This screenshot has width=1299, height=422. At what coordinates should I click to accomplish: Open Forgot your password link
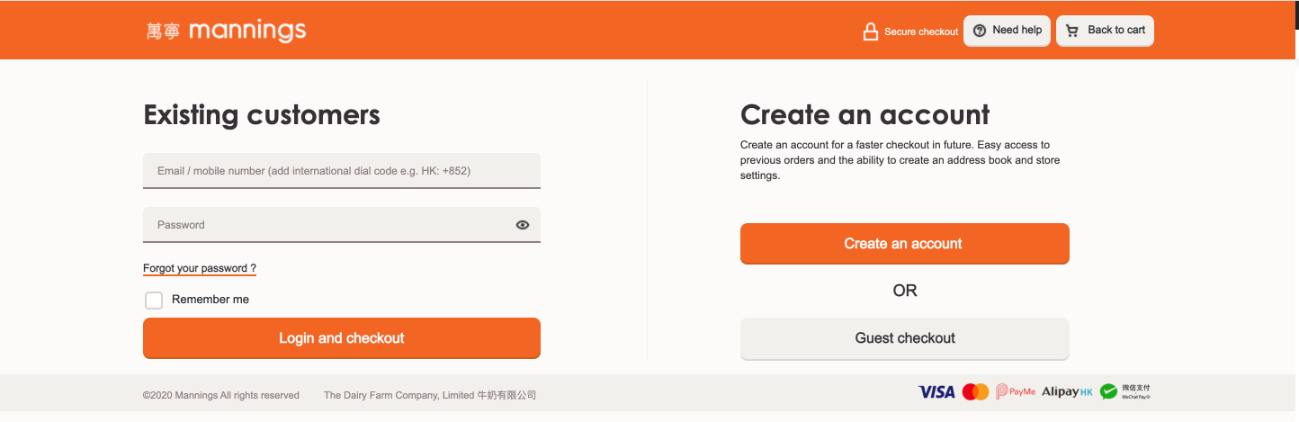click(x=200, y=268)
